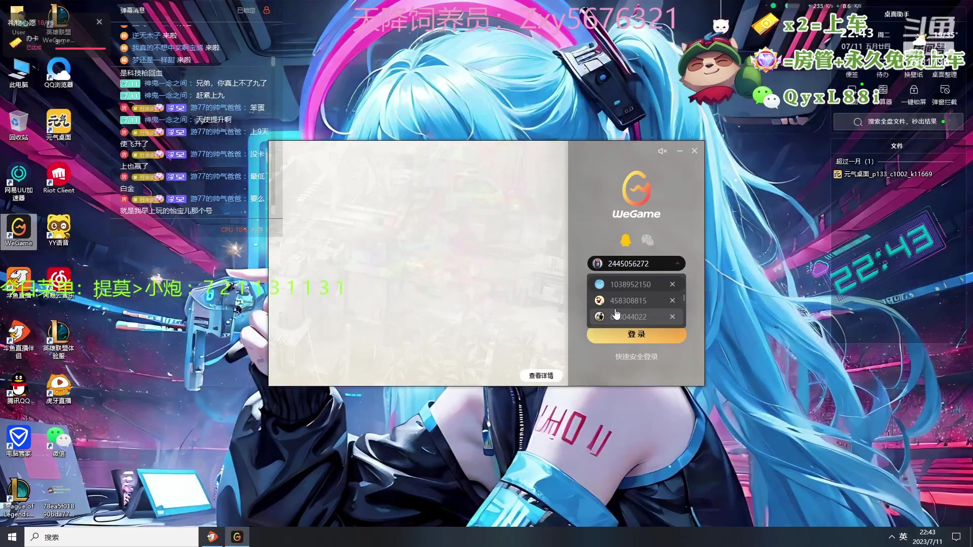Choose account 458308815 from list

[x=628, y=301]
